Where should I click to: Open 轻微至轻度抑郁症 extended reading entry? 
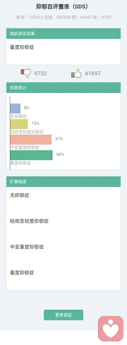click(x=29, y=221)
